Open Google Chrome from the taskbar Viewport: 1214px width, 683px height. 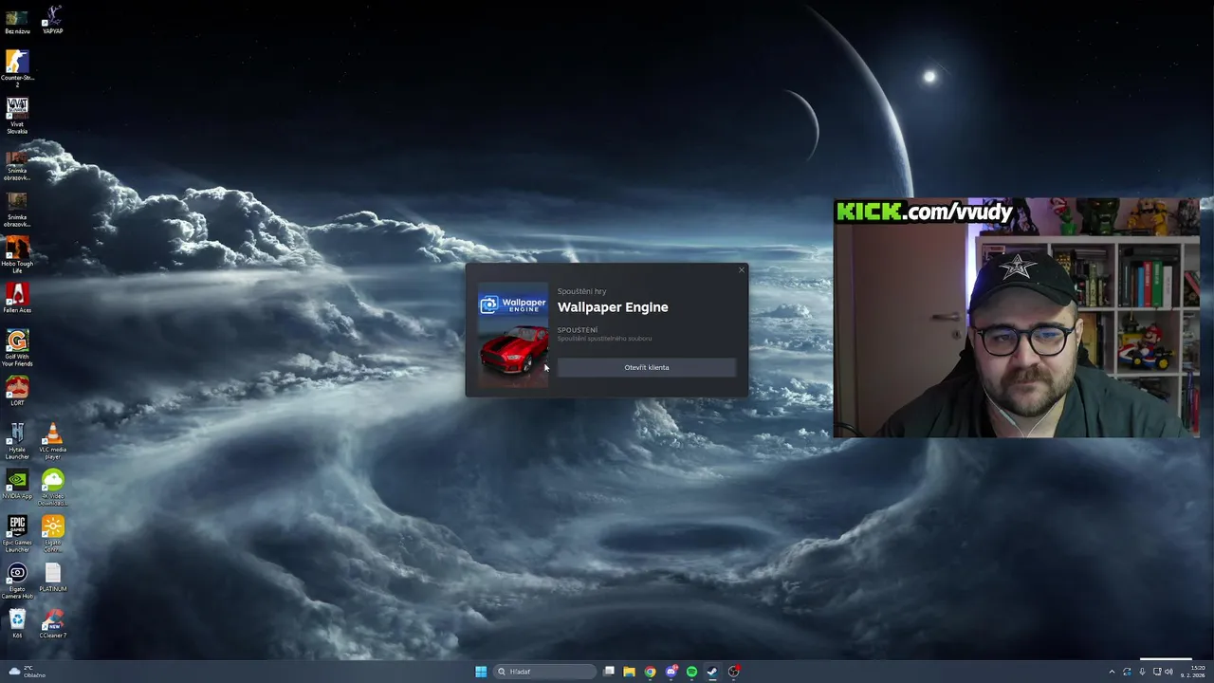pos(650,672)
